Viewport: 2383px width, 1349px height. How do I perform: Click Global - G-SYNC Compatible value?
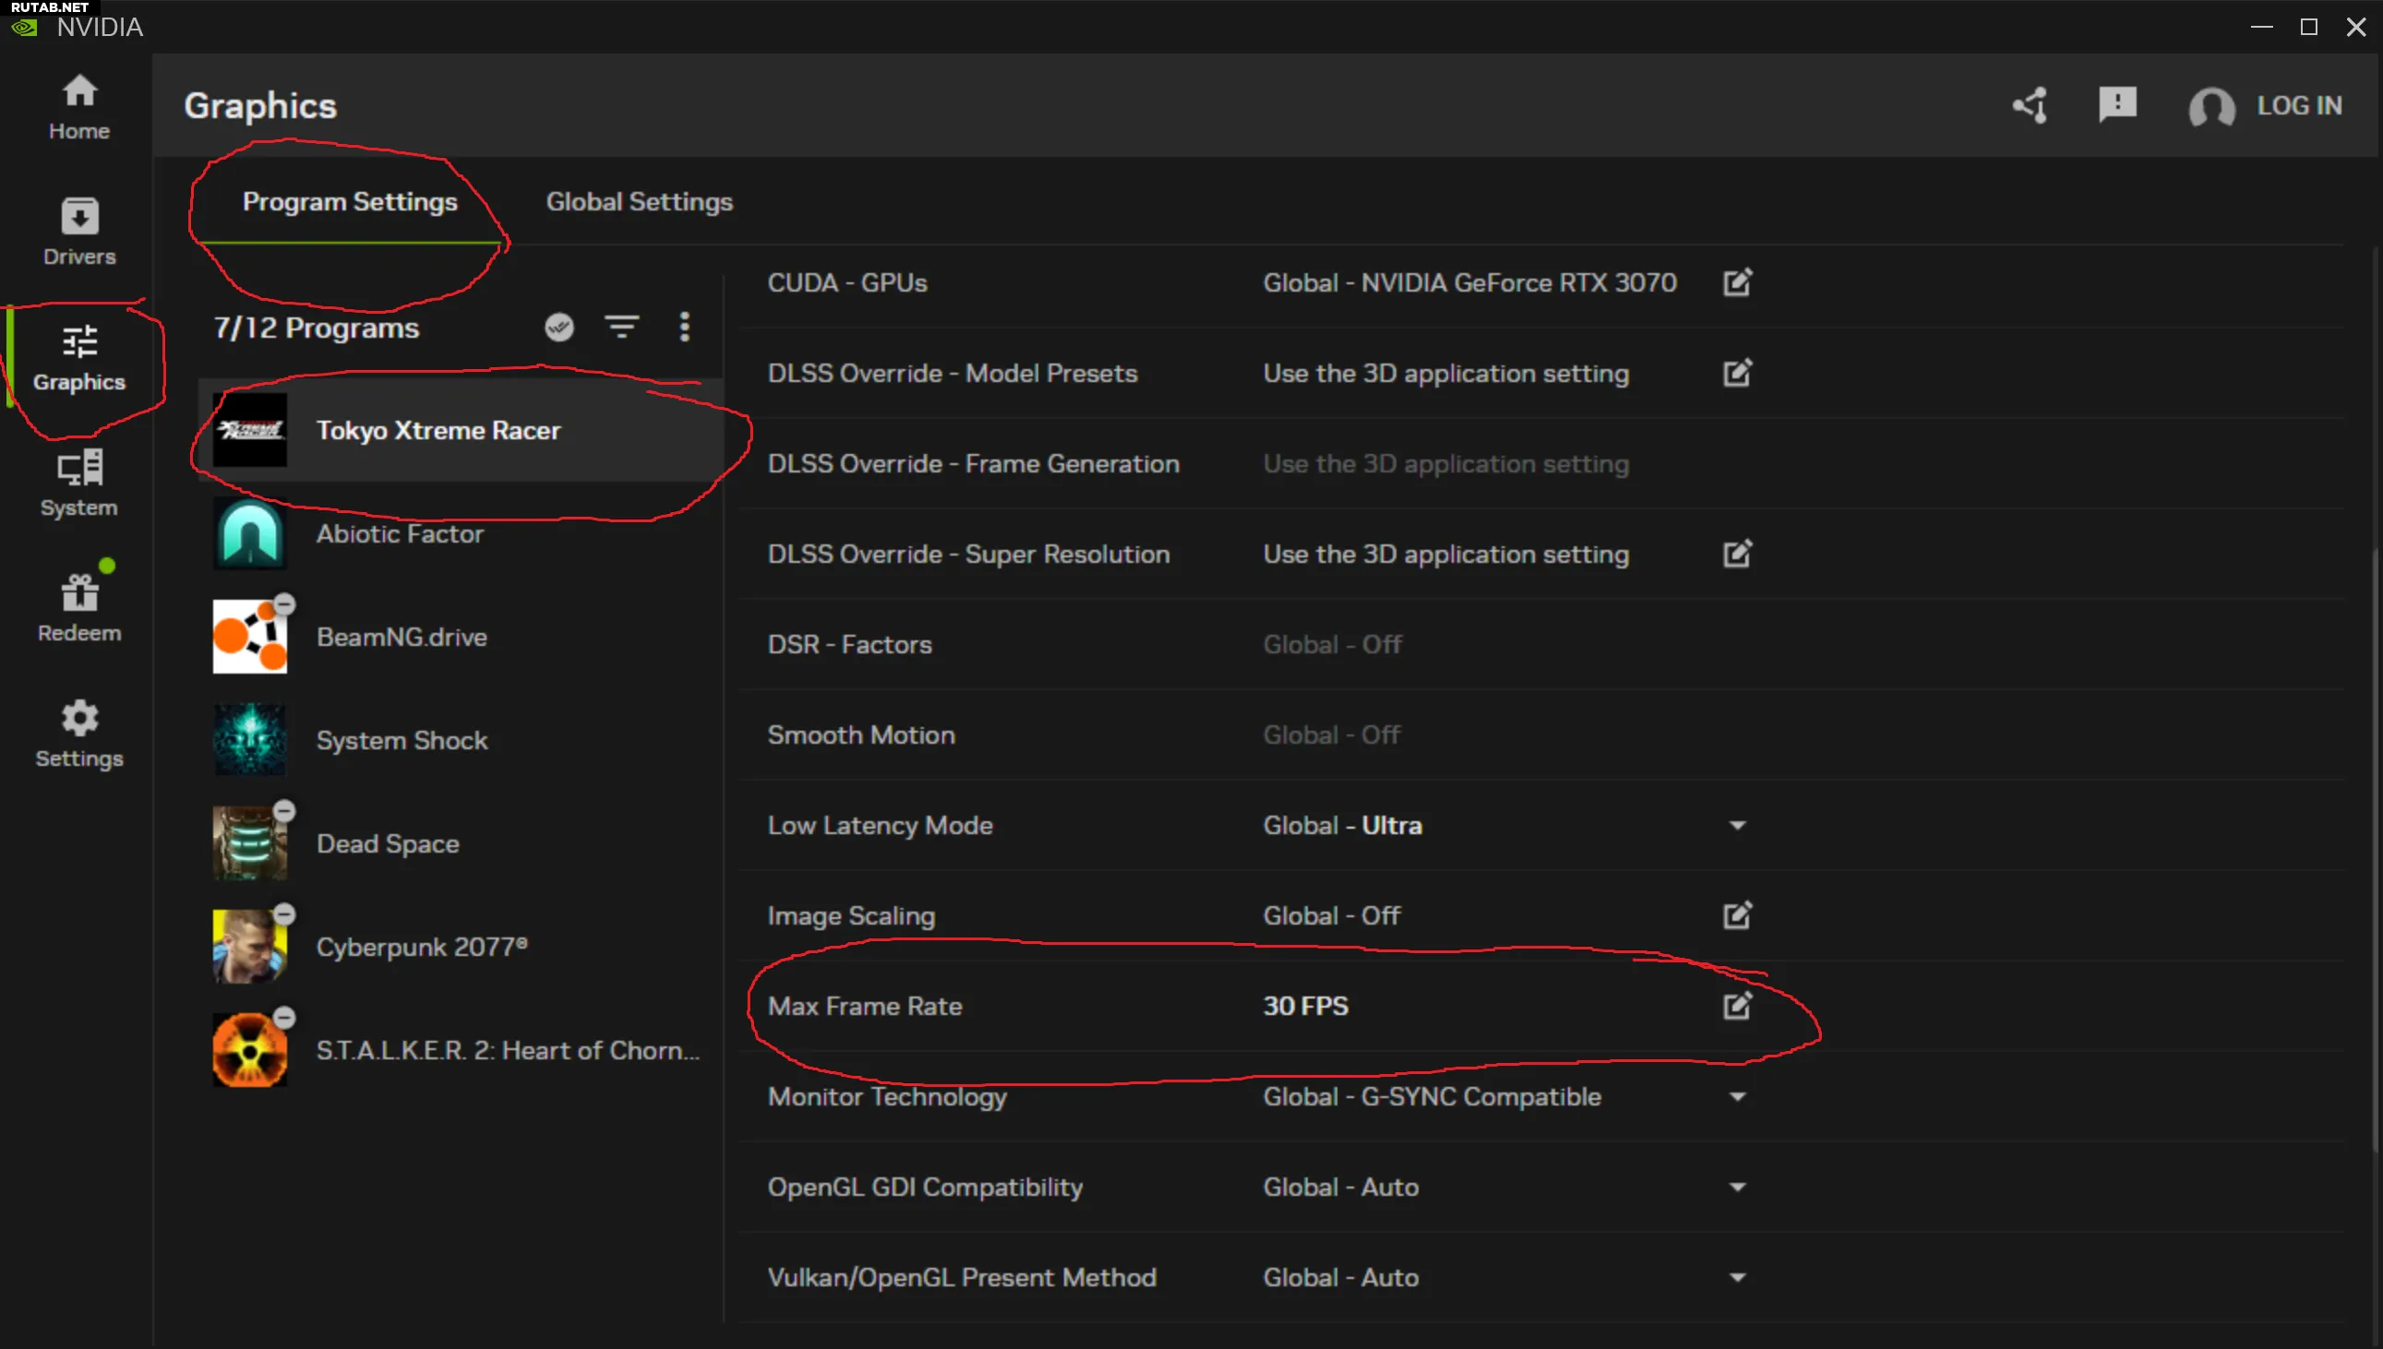click(1431, 1097)
